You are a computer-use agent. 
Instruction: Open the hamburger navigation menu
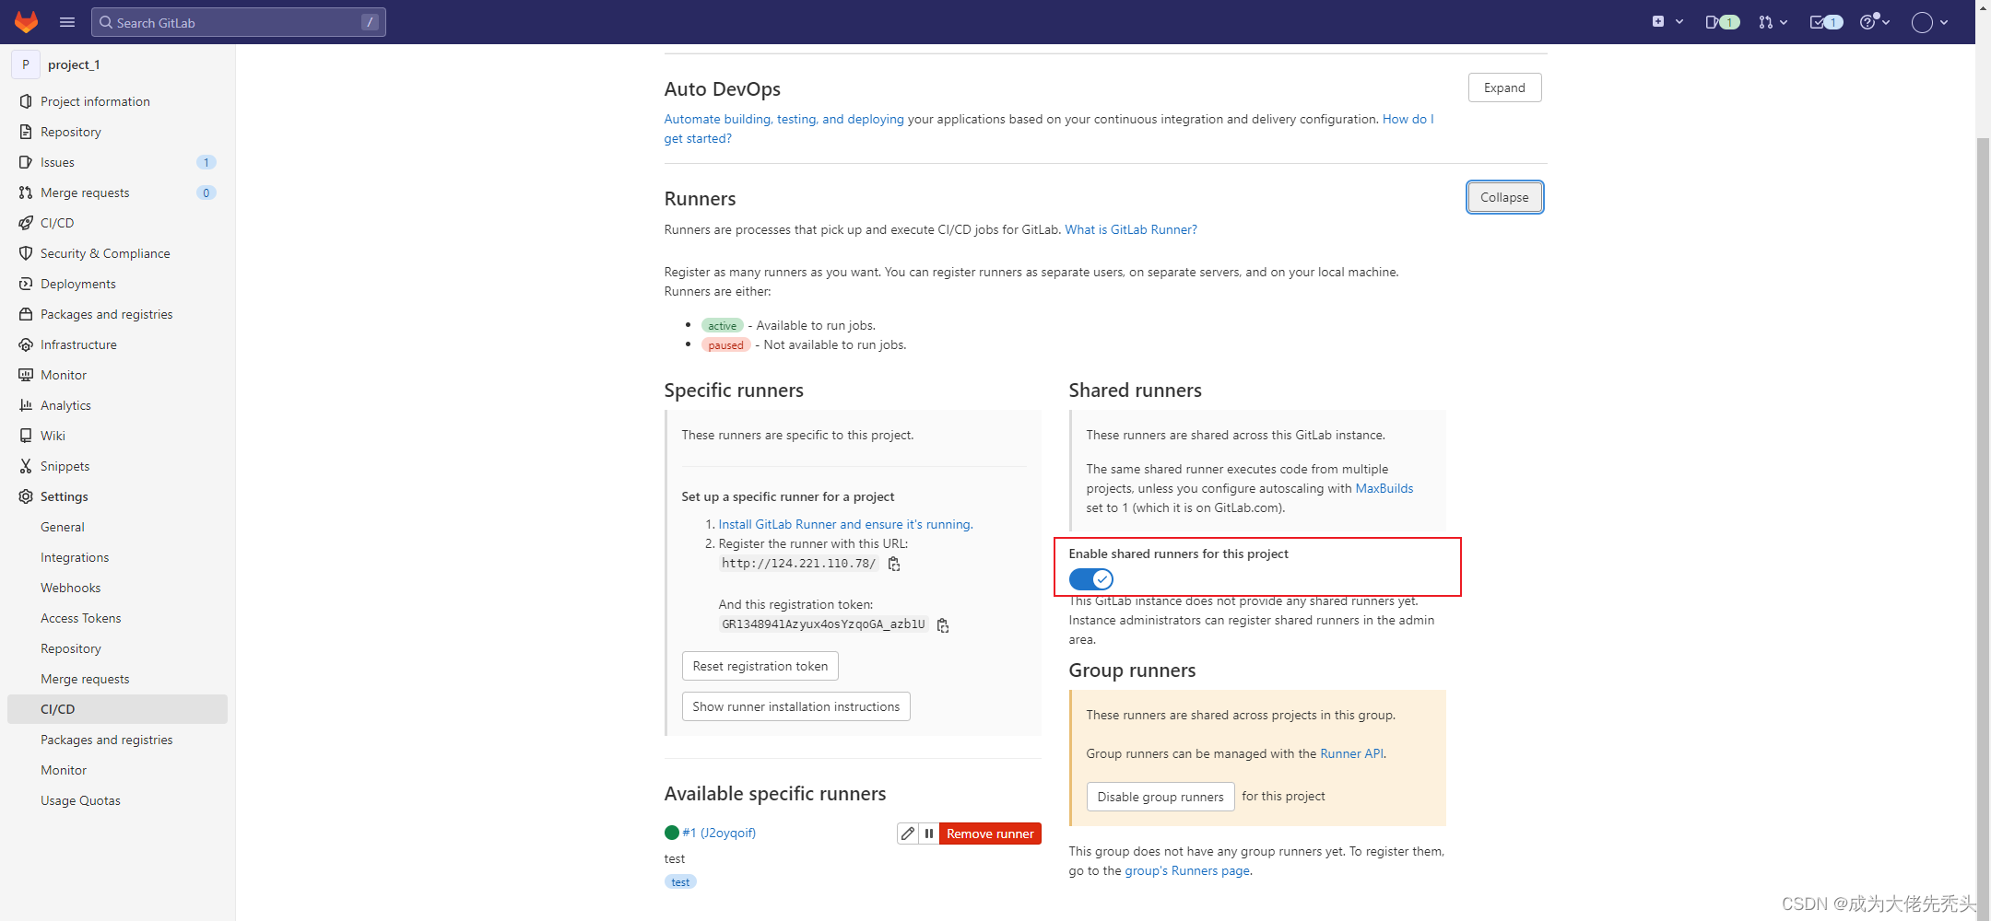(67, 22)
